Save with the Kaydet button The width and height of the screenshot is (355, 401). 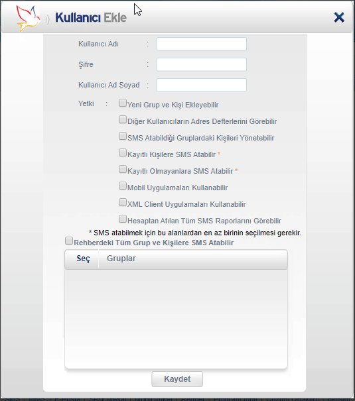pyautogui.click(x=177, y=379)
